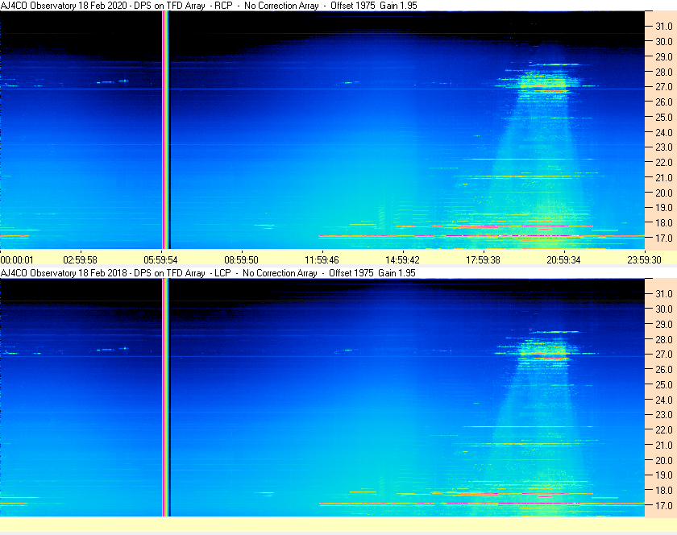Screen dimensions: 677x535
Task: Click the 31.0 frequency label on LCP plot
Action: (664, 294)
